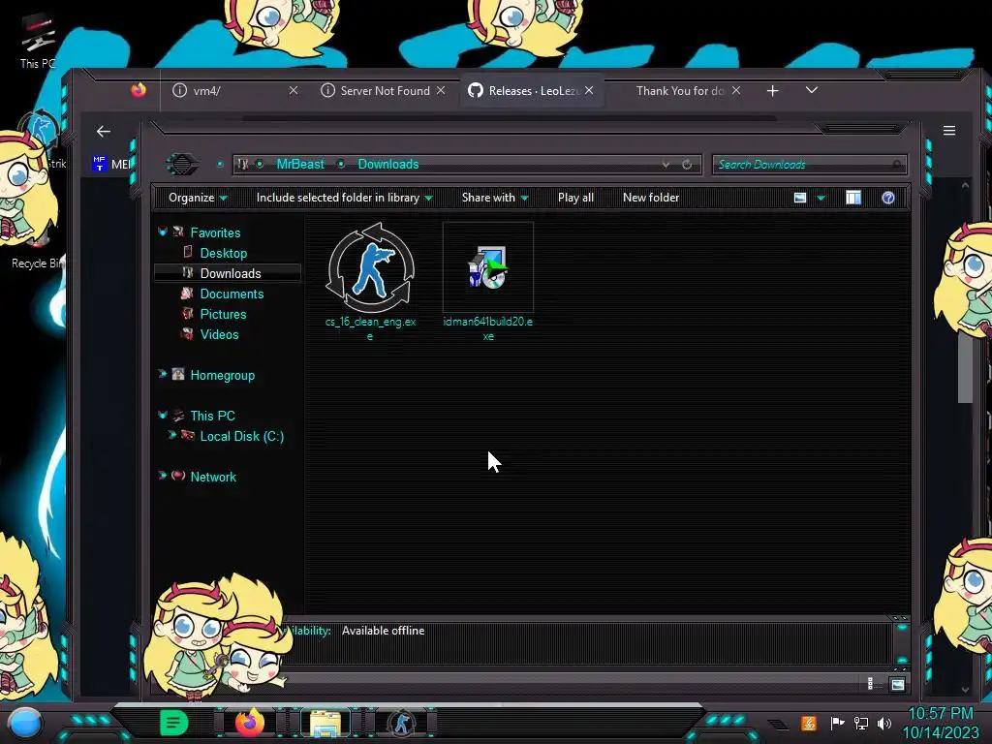
Task: Click the orange Java tray icon
Action: 809,723
